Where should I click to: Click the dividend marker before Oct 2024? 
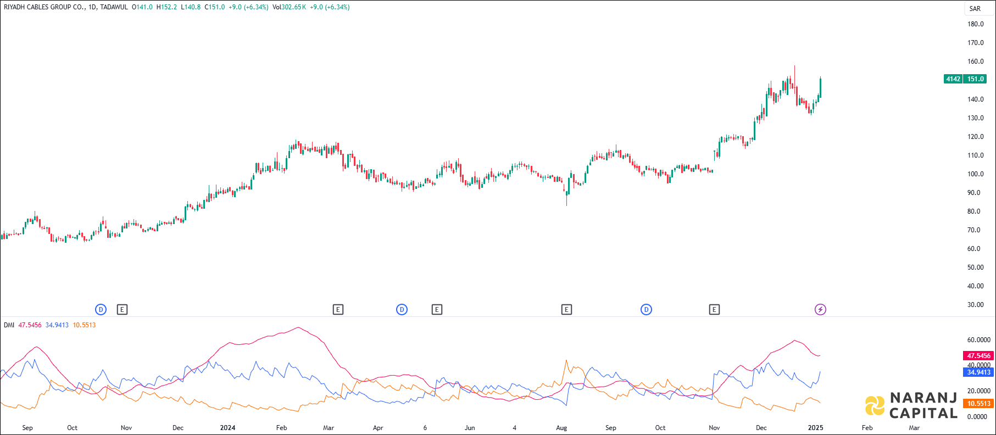pos(646,310)
